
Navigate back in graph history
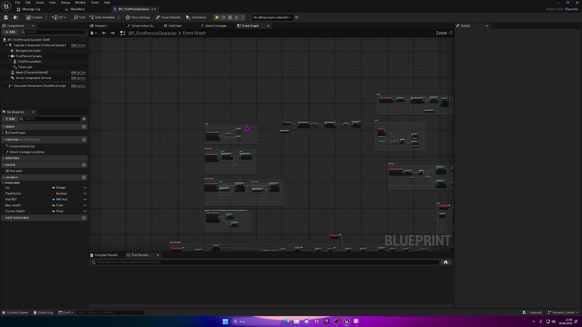click(104, 33)
